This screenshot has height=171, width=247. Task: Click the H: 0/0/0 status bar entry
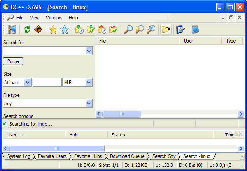pyautogui.click(x=86, y=165)
